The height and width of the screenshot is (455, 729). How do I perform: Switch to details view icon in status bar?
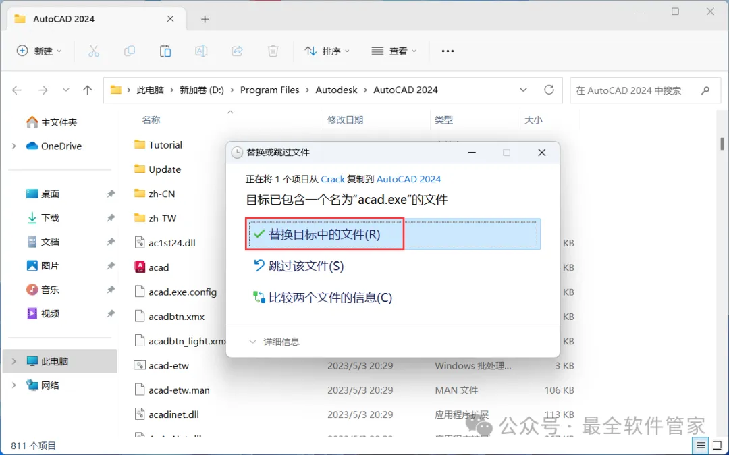[701, 446]
